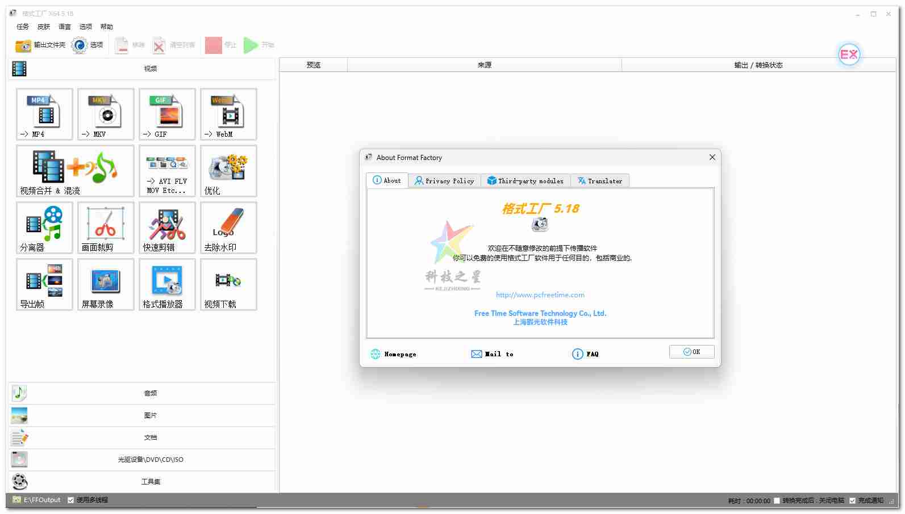Open the AVI FLV MOV Etc... converter
The height and width of the screenshot is (514, 905).
click(167, 171)
